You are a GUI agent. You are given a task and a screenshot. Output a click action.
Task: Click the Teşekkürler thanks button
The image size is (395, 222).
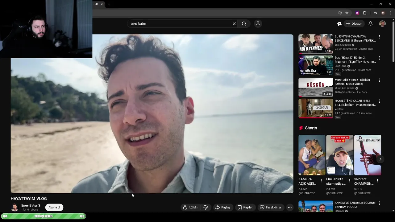point(271,208)
